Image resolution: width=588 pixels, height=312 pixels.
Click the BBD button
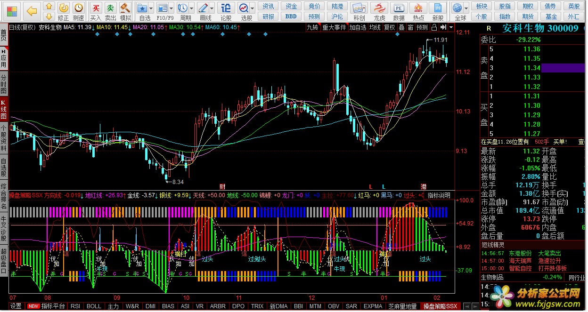click(291, 16)
